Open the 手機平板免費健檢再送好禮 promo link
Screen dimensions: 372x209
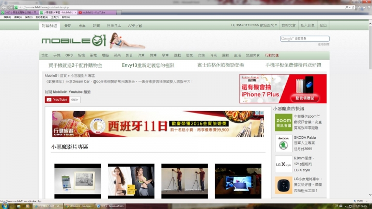tap(293, 65)
